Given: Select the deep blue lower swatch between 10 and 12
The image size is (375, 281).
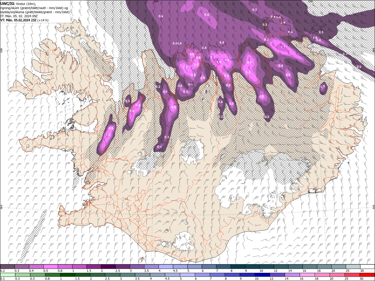Looking at the screenshot, I should click(x=262, y=275).
